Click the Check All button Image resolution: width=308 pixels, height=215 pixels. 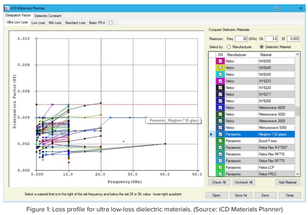[219, 183]
